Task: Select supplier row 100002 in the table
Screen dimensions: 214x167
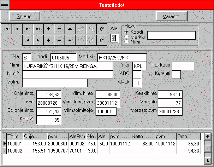Action: pyautogui.click(x=15, y=150)
